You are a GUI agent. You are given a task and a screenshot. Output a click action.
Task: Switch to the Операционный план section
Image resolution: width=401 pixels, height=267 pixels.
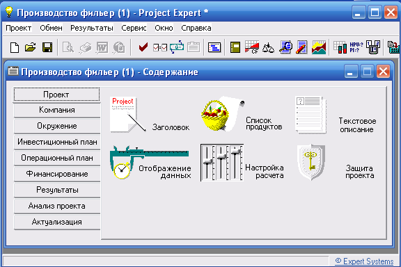click(57, 158)
